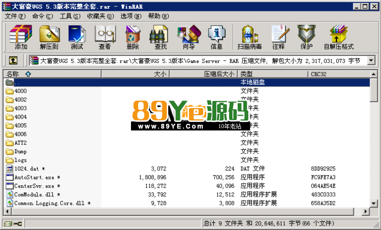381x230 pixels.
Task: Select folder name 4006
Action: coord(20,134)
